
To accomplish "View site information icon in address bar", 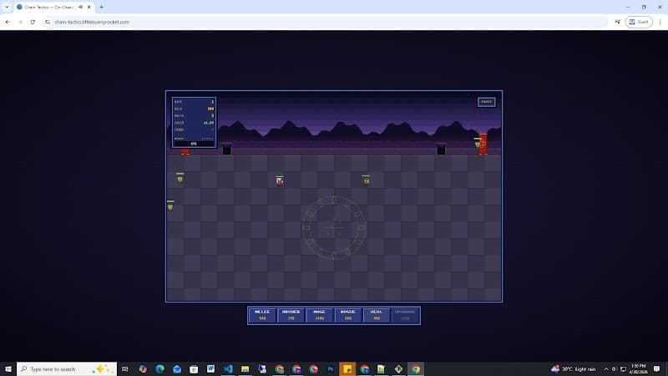I will [x=48, y=22].
